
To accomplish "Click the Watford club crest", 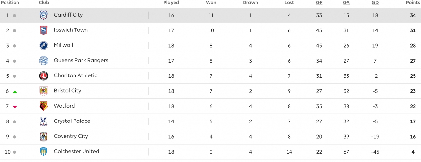I will click(43, 106).
